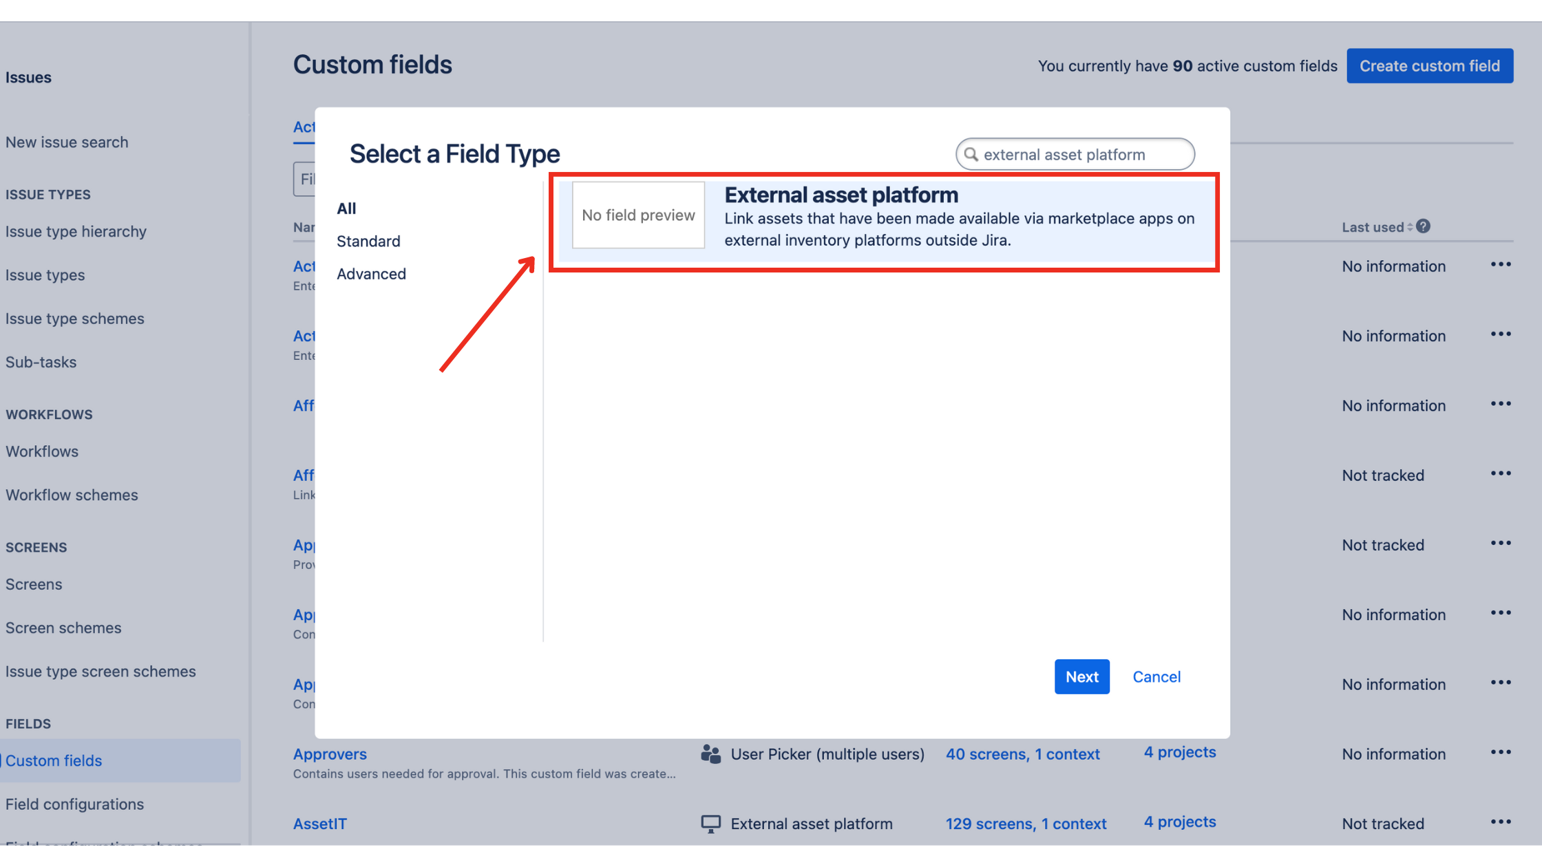Open Issue type schemes

click(74, 319)
